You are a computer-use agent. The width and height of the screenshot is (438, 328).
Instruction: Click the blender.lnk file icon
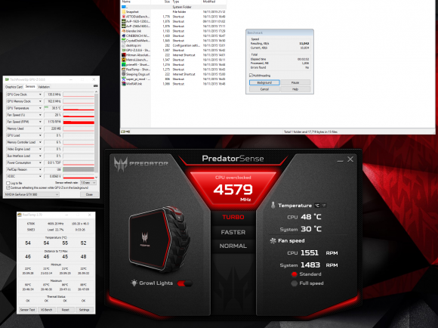tap(124, 31)
